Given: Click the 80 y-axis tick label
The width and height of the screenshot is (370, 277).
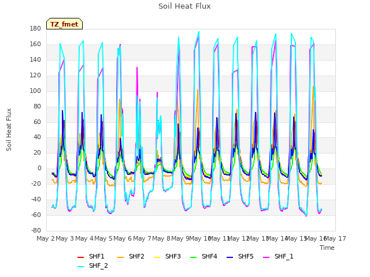Looking at the screenshot, I should point(37,106).
